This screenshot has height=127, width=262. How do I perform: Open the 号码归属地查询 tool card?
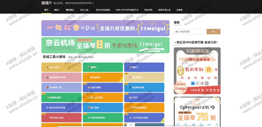(103, 118)
